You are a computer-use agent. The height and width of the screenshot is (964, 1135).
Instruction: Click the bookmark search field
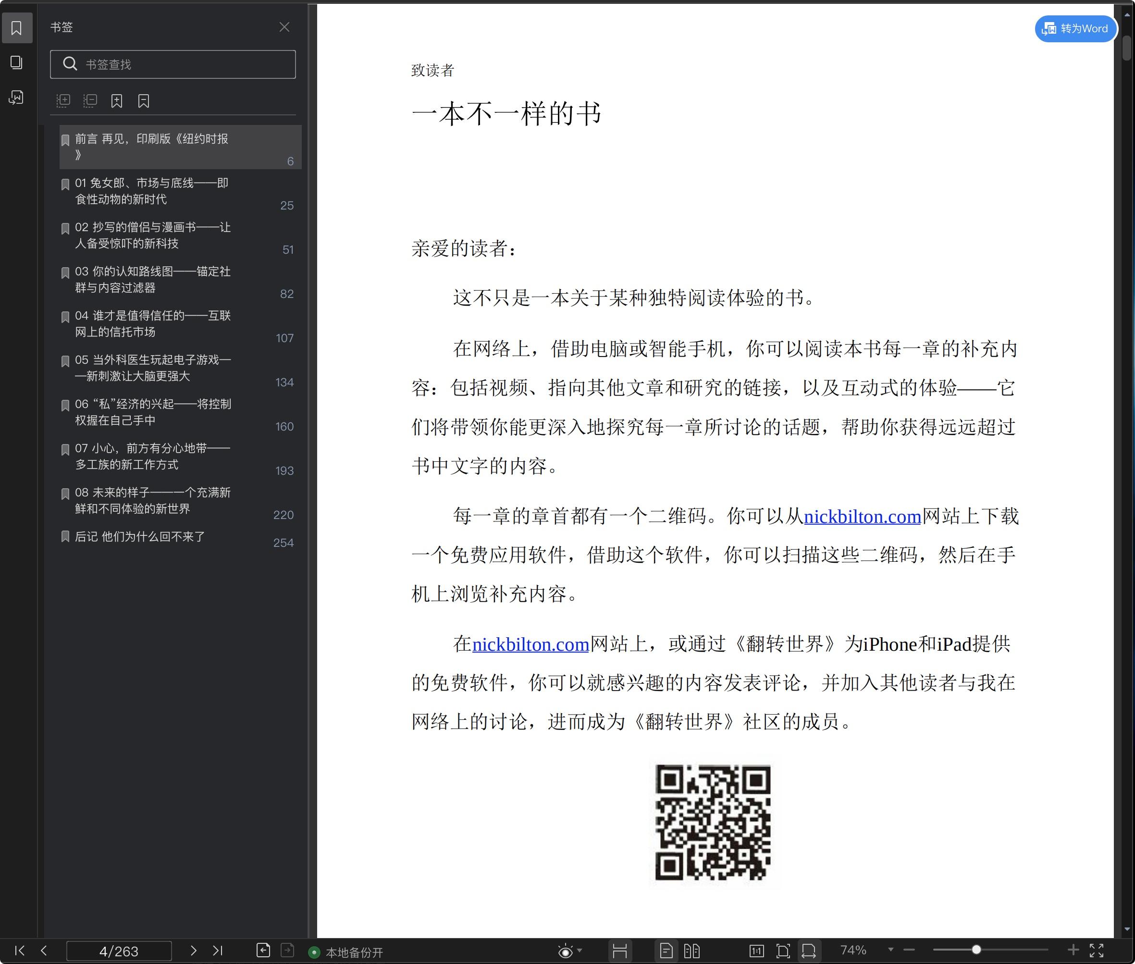[173, 64]
